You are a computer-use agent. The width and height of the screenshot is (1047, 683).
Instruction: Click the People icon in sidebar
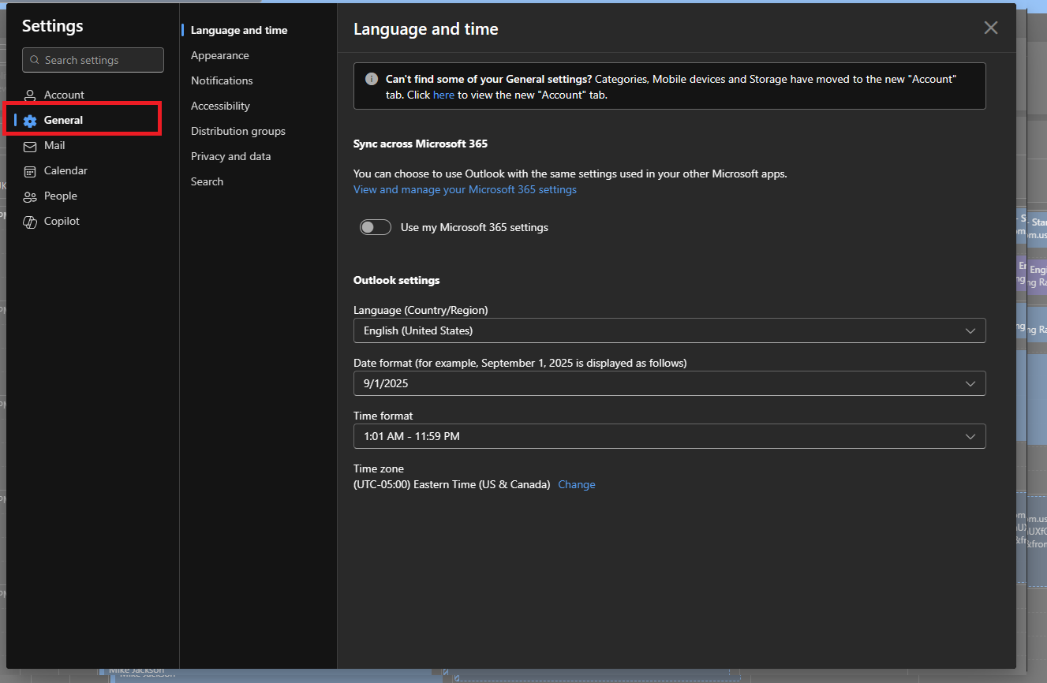click(30, 196)
